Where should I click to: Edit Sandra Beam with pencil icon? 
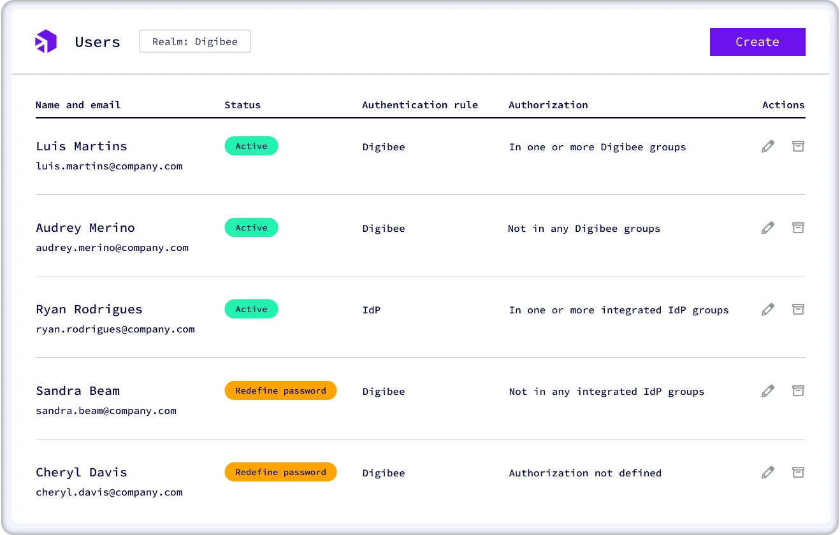768,391
